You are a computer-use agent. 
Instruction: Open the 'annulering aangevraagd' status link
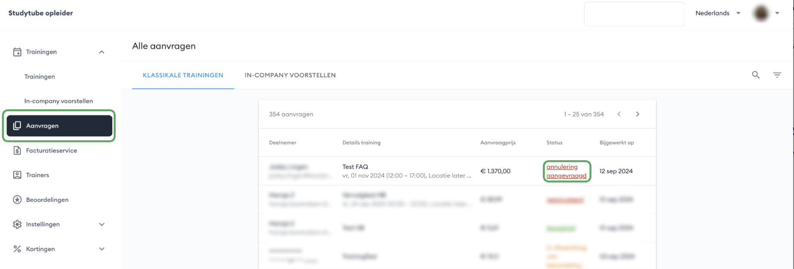(566, 171)
